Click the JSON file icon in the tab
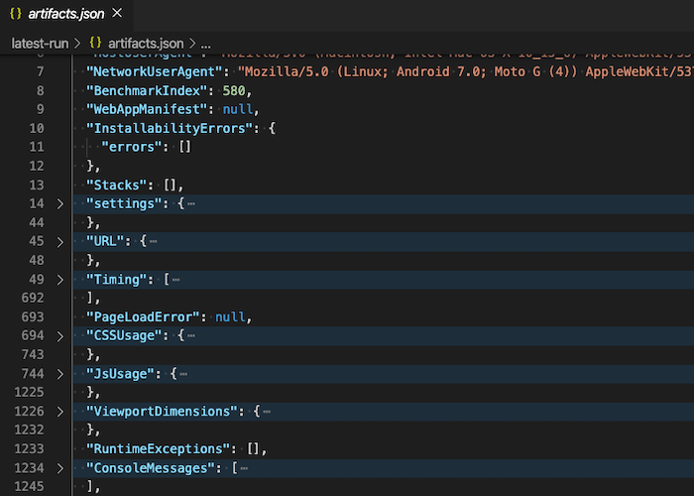The width and height of the screenshot is (694, 496). point(16,14)
